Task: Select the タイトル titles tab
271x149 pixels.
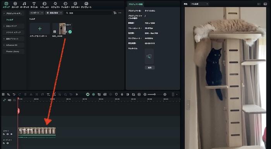Action: [x=34, y=5]
